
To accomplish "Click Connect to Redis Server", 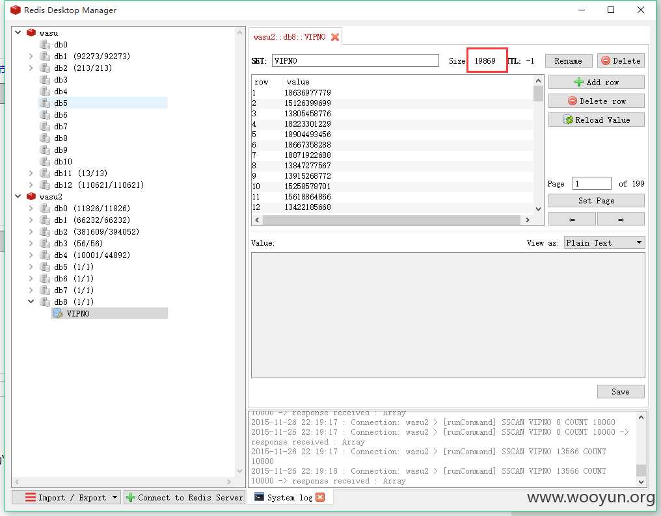I will pyautogui.click(x=185, y=497).
